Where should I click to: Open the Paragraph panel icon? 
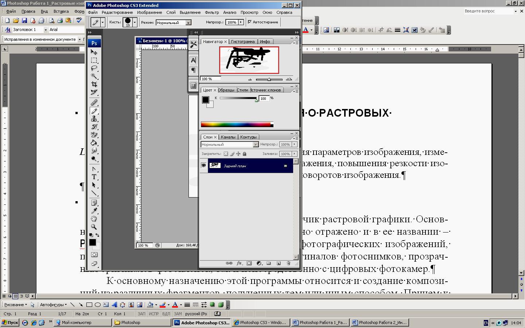coord(193,70)
